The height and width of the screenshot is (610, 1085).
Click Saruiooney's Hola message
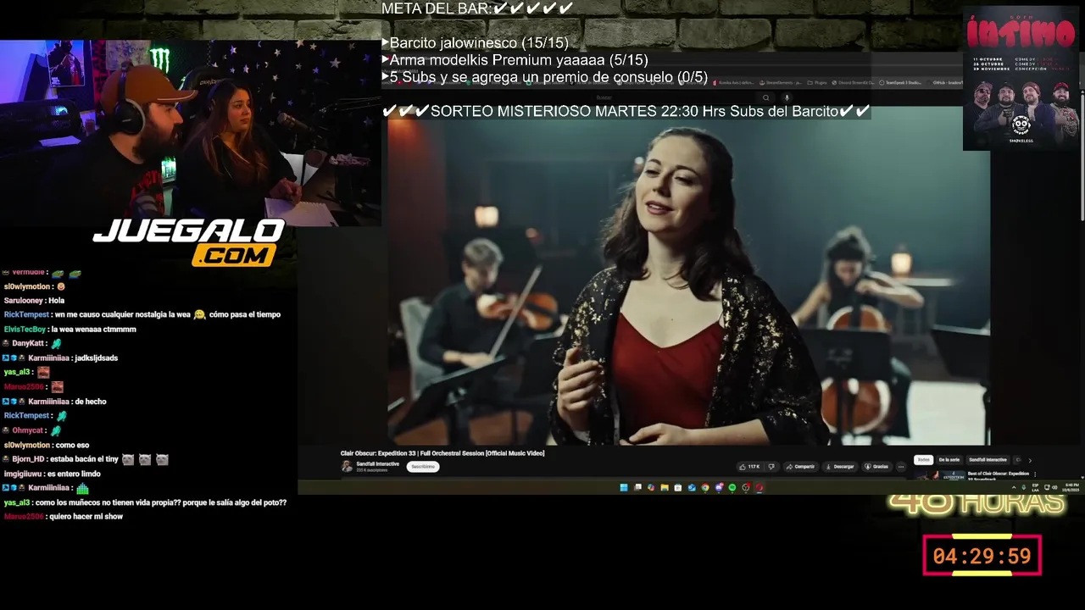34,300
